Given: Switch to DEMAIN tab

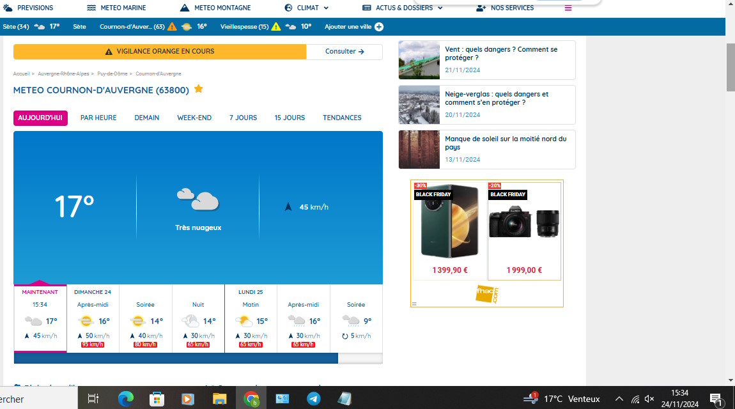Looking at the screenshot, I should (147, 118).
